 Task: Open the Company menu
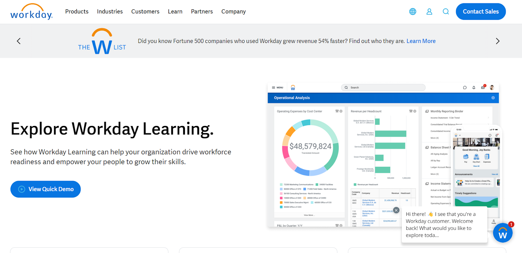pos(234,12)
